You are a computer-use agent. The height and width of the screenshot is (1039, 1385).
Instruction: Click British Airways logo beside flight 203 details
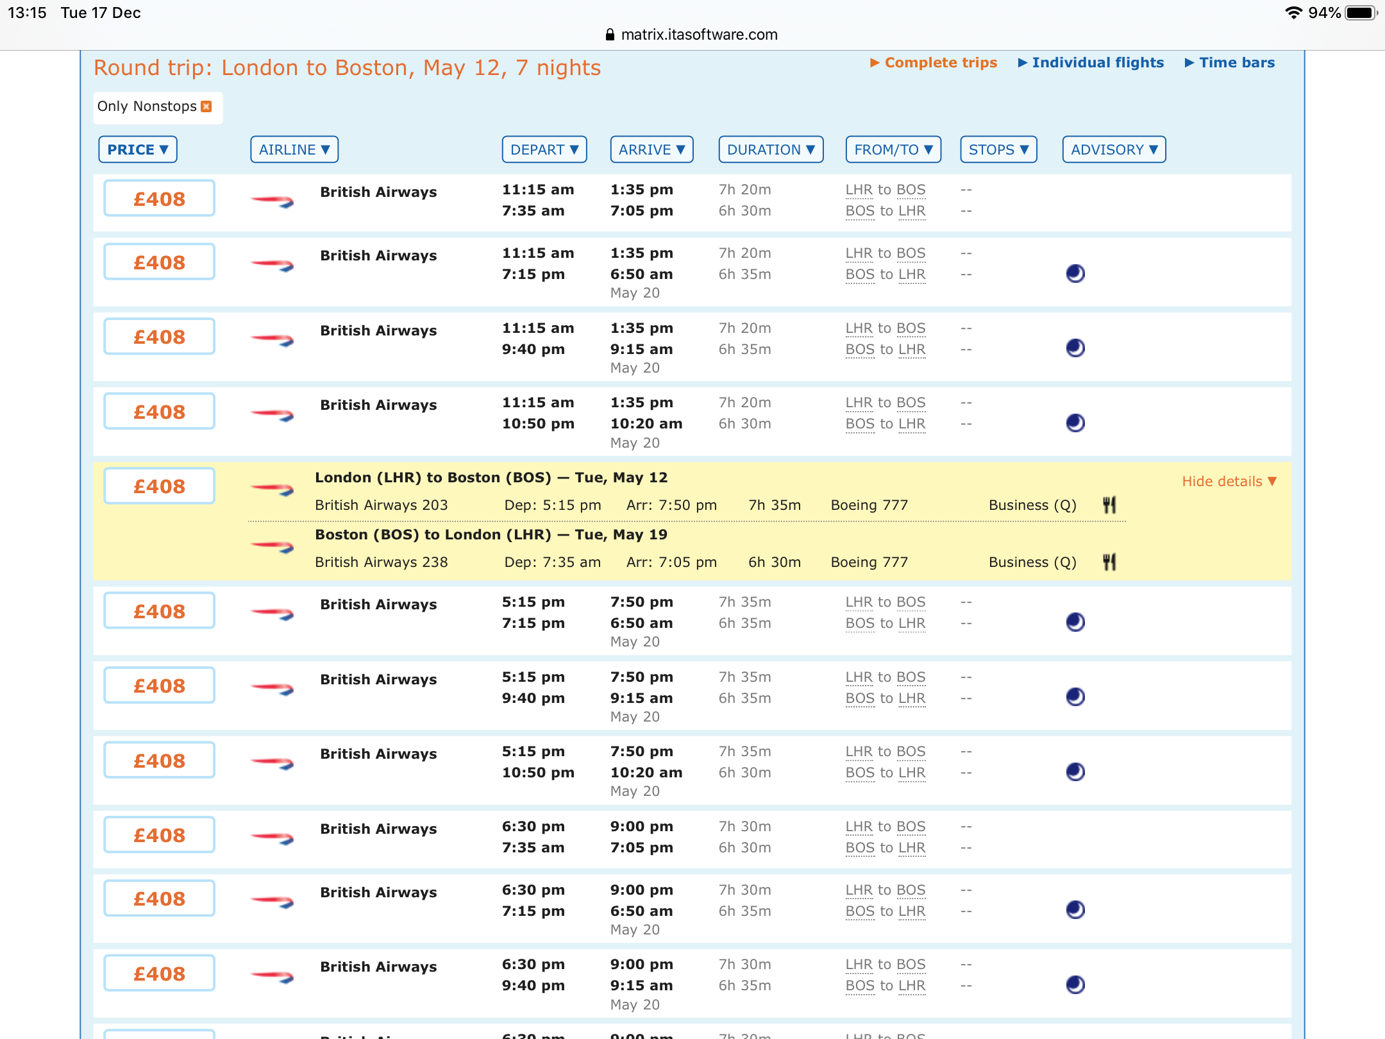(x=272, y=489)
